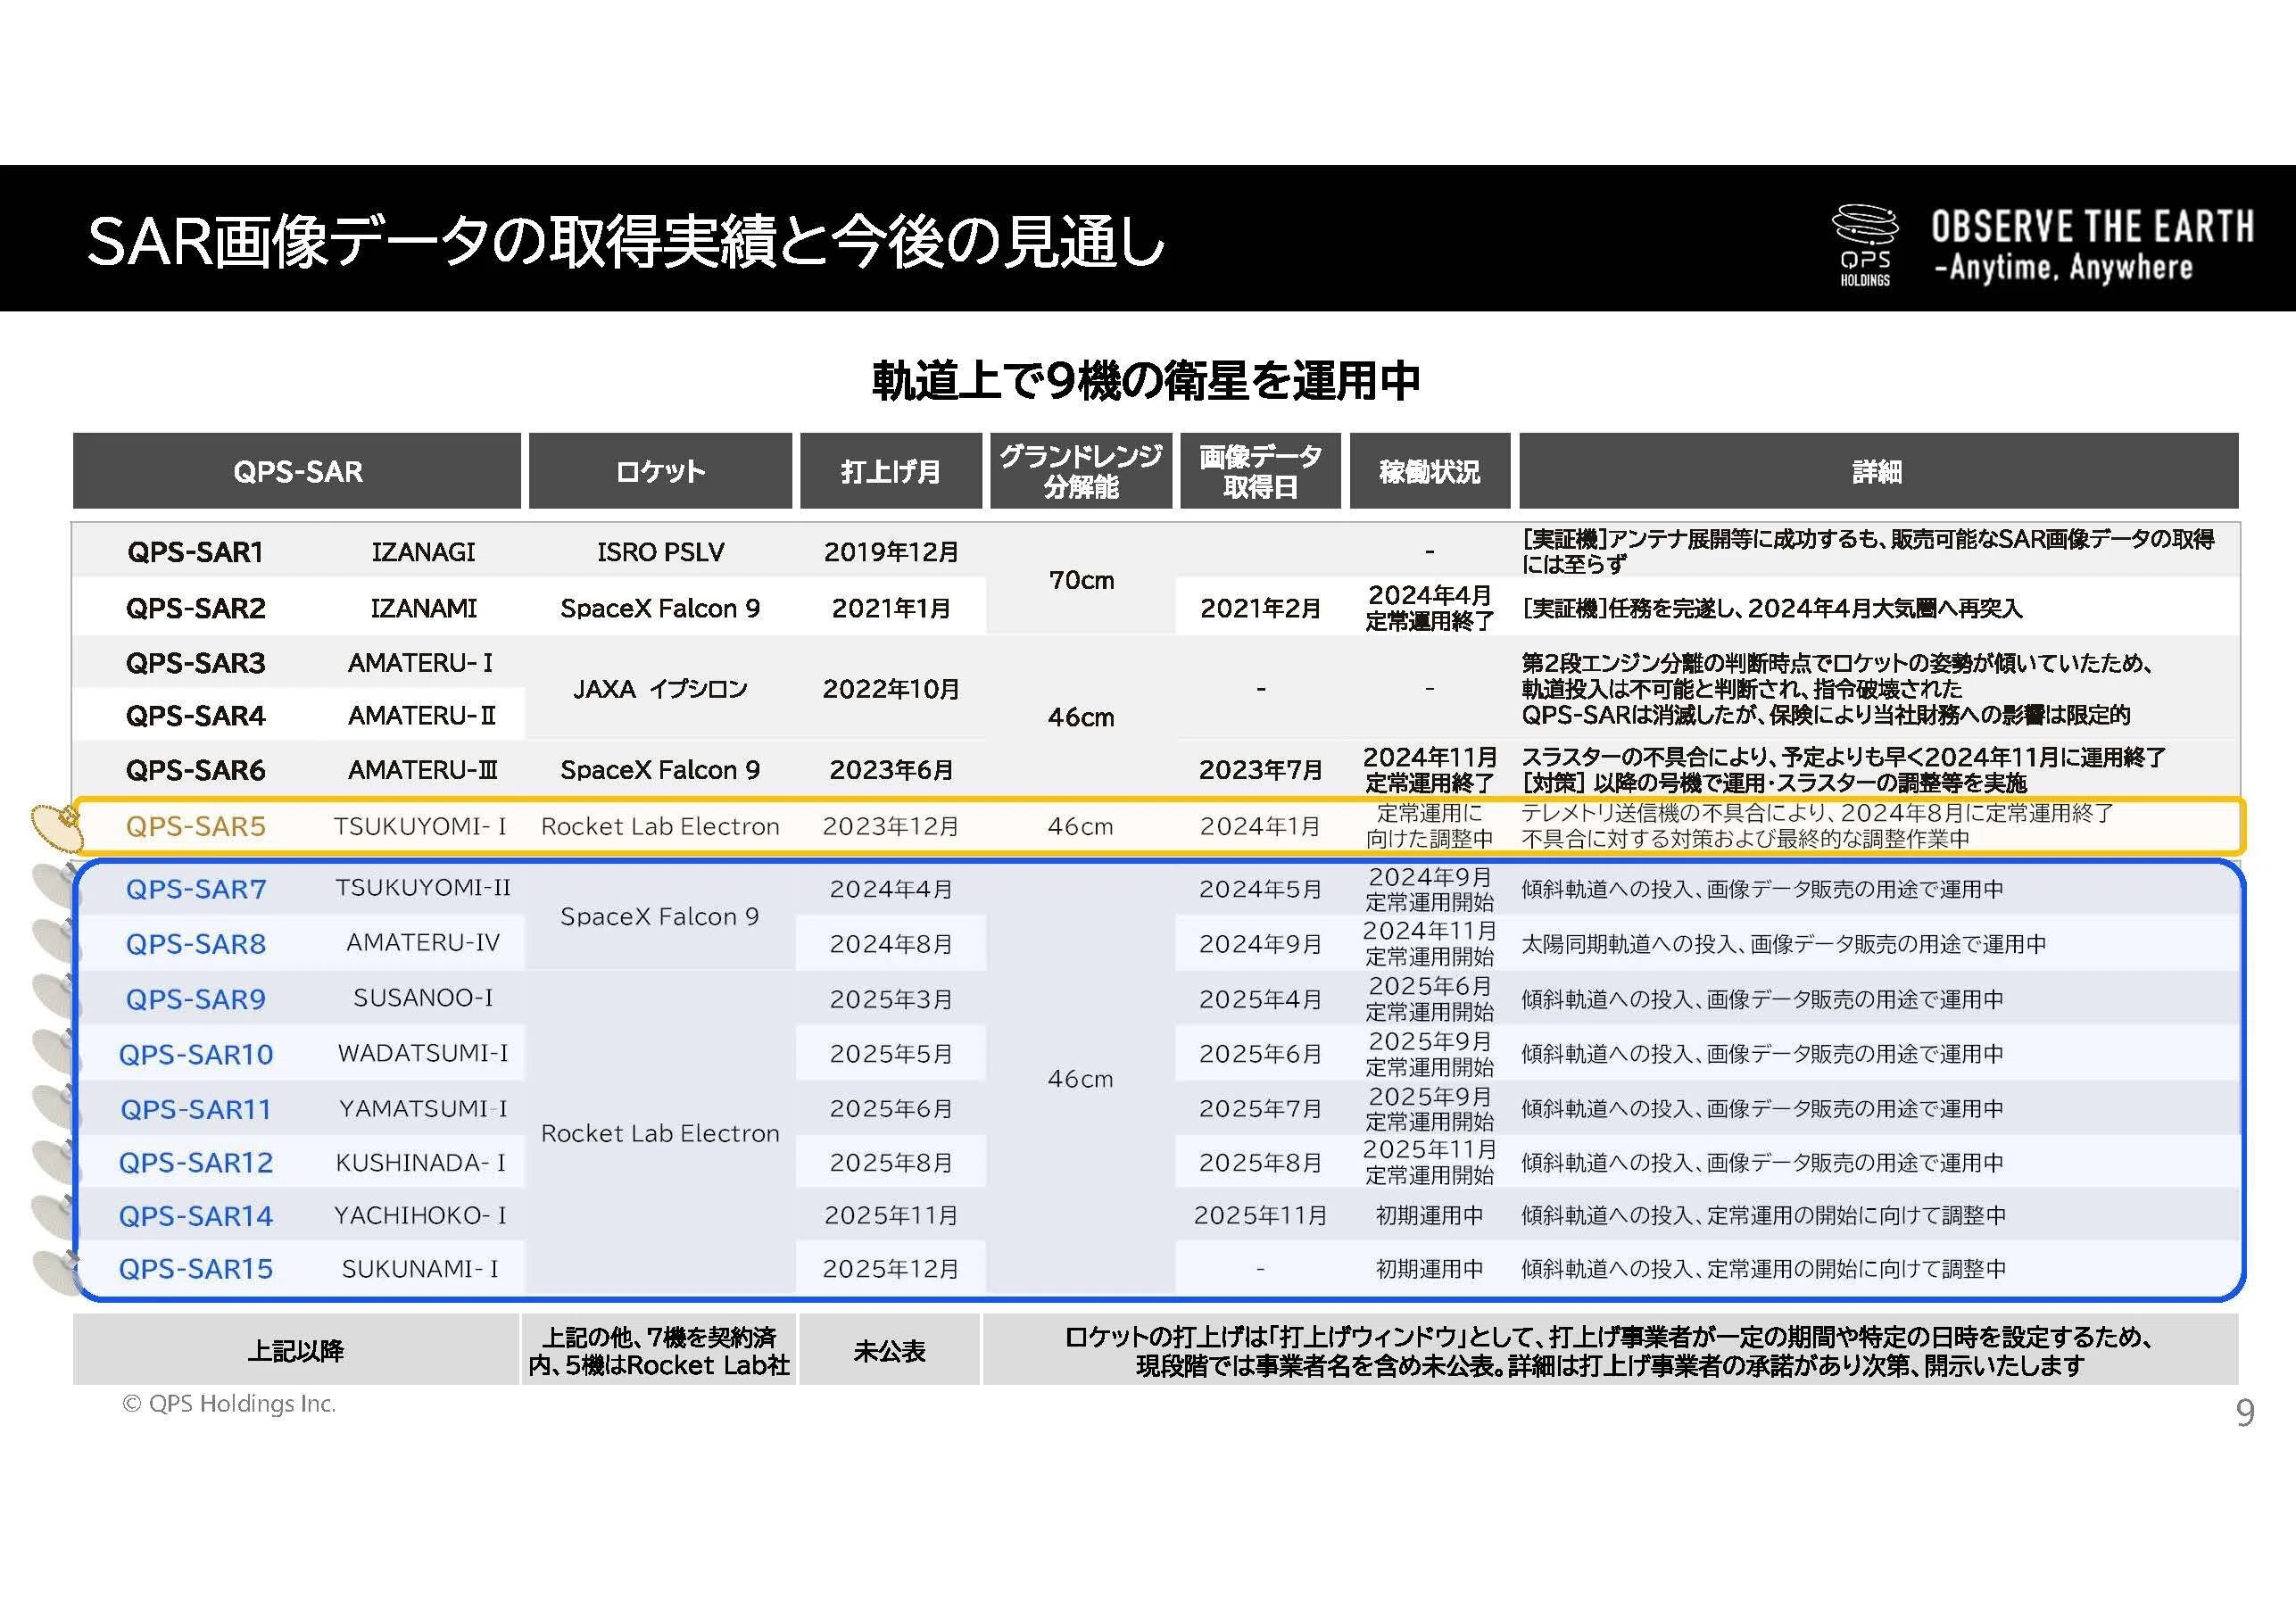Viewport: 2296px width, 1616px height.
Task: Click the 'TSUKUYOMI-II' name cell
Action: [x=423, y=887]
